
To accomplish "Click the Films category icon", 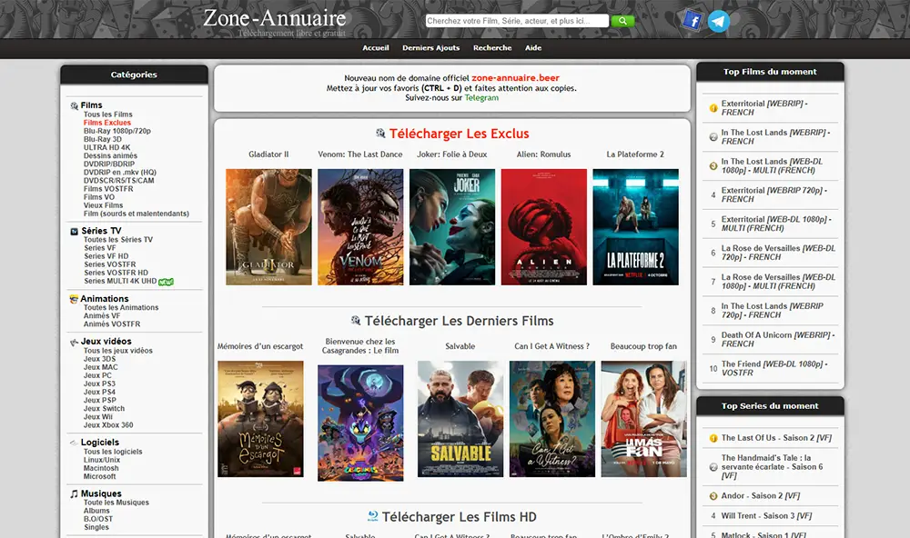I will click(x=75, y=105).
